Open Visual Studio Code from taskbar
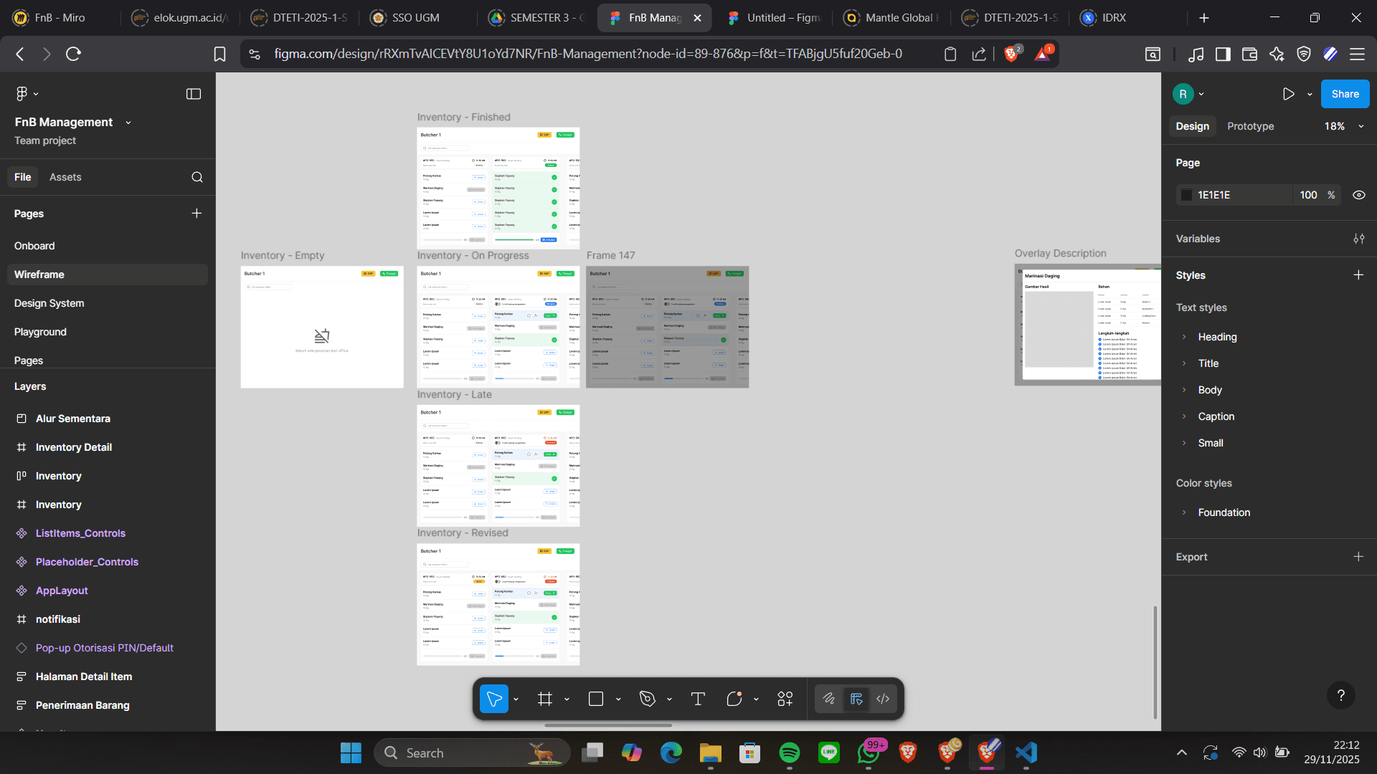 [1026, 752]
